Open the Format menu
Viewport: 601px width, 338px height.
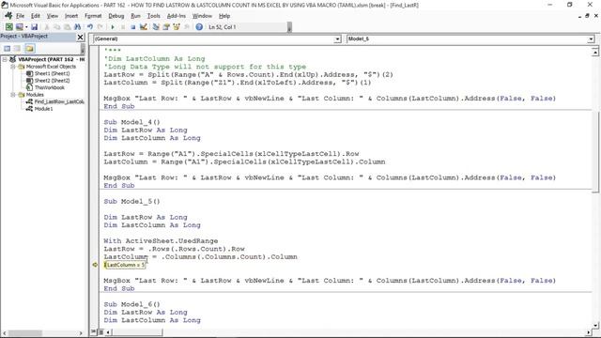coord(93,16)
